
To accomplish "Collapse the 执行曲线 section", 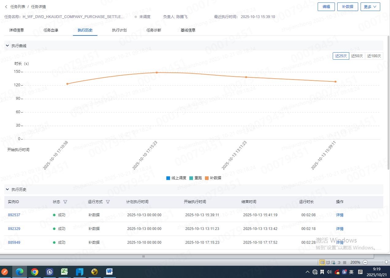I will click(x=8, y=46).
